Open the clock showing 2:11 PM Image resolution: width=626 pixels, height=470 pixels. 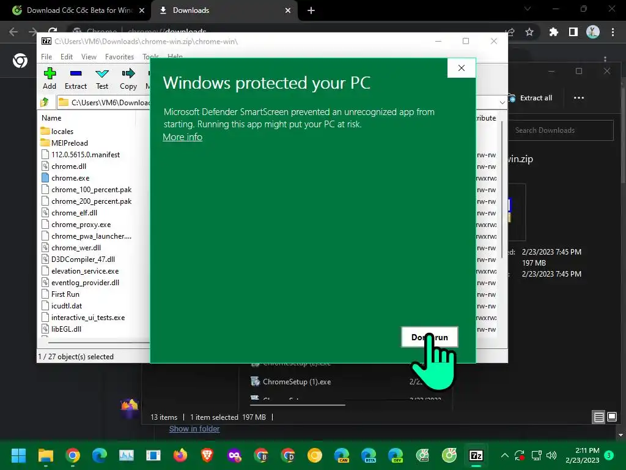click(583, 455)
